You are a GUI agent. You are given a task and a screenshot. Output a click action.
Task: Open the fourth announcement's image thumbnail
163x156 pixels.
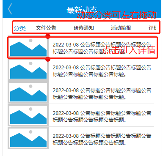[28, 115]
